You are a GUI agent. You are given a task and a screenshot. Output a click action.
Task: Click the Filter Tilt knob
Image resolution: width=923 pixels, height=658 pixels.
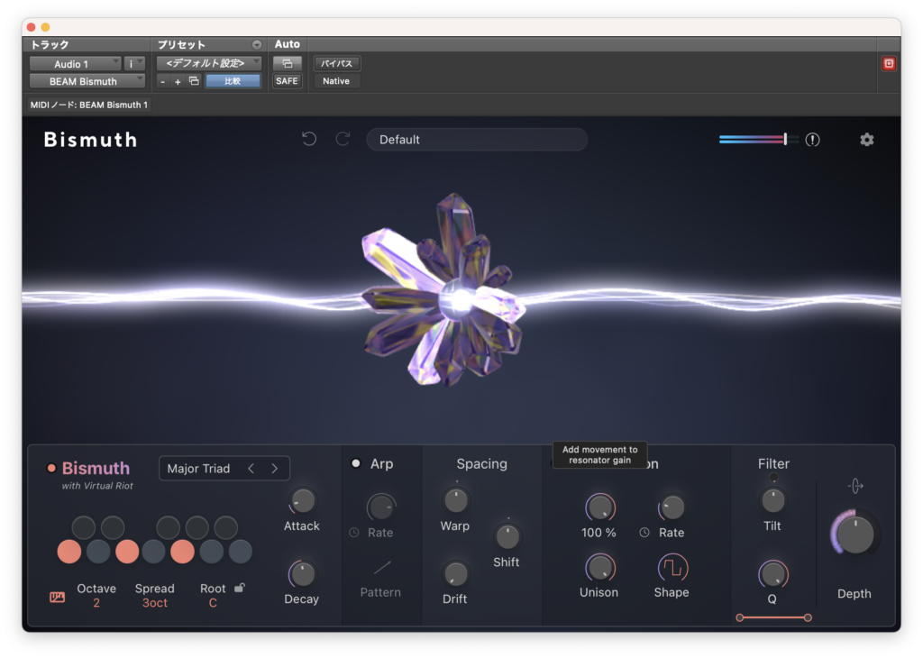click(772, 501)
